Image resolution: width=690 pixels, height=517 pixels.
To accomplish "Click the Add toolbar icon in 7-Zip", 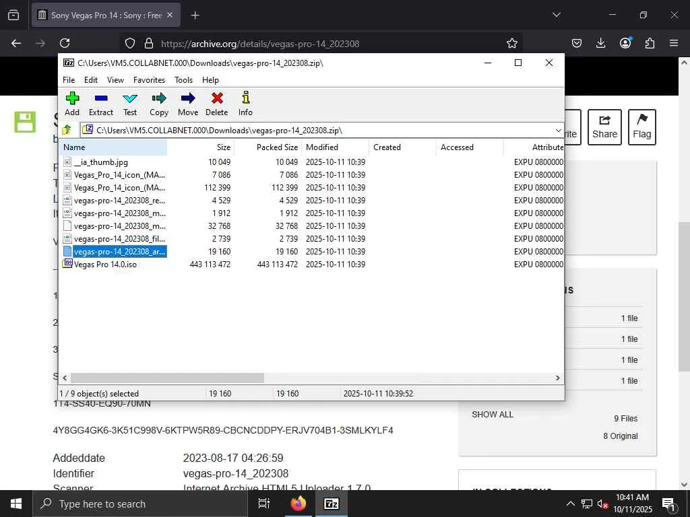I will (72, 104).
